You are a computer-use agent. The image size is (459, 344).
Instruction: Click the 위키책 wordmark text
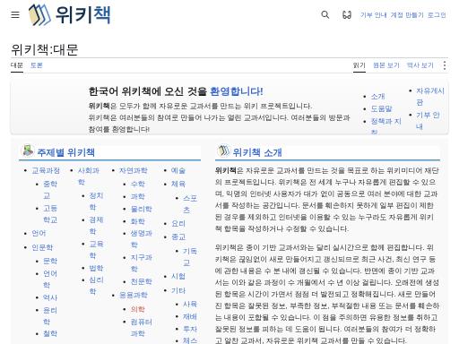coord(83,14)
